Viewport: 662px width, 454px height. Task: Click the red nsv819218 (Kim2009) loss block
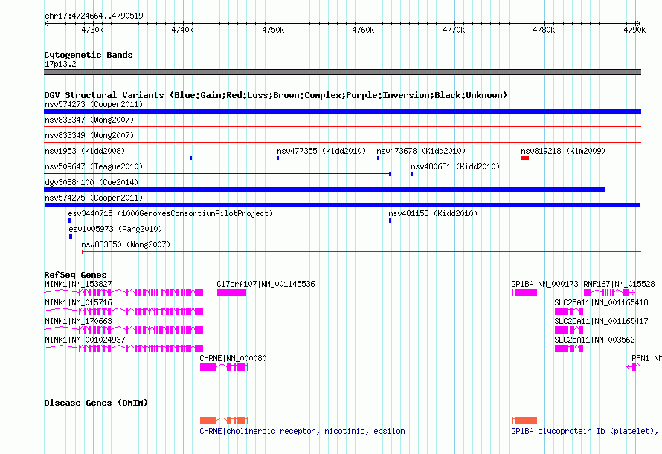[x=525, y=158]
